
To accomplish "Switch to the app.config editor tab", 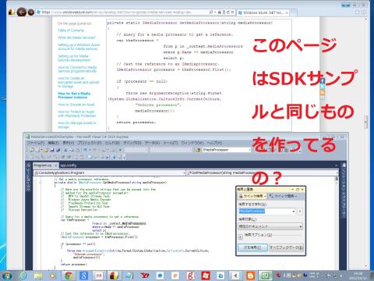I will point(69,165).
